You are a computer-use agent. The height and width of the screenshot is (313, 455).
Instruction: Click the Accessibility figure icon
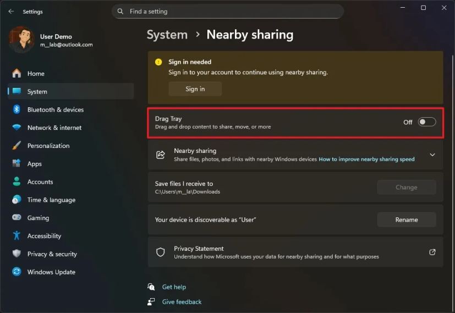pos(17,236)
